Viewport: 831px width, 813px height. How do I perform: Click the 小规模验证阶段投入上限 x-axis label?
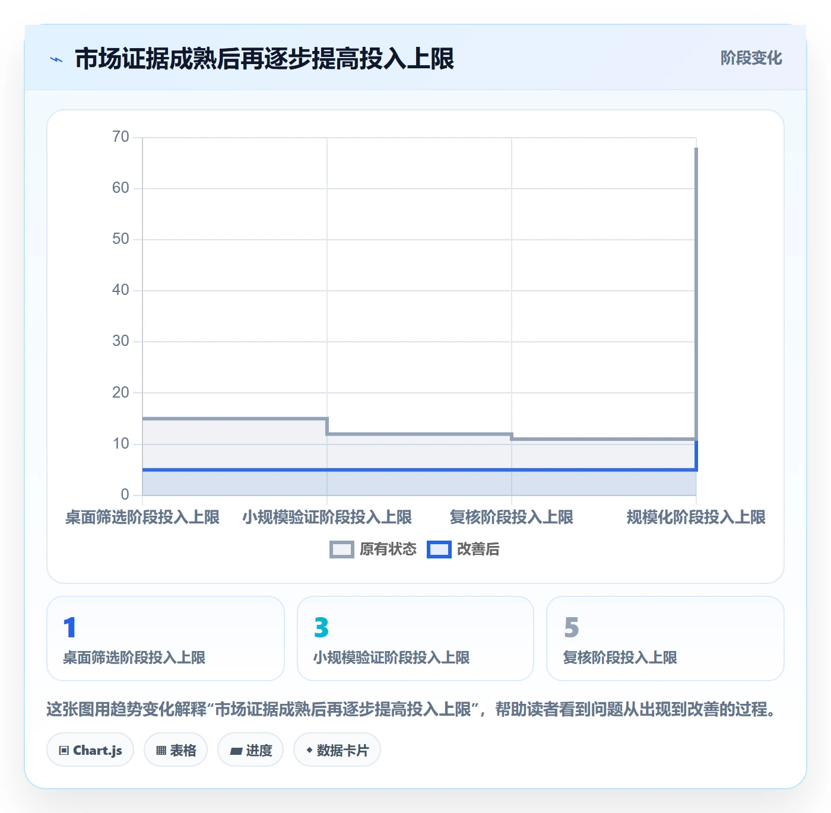327,517
